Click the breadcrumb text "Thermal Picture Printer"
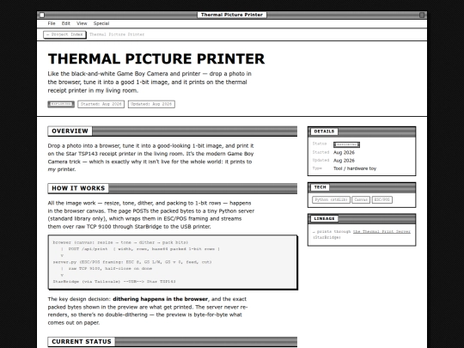Viewport: 464px width, 348px height. click(x=117, y=34)
